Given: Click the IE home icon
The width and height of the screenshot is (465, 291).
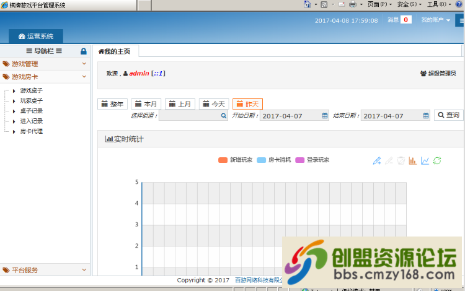Looking at the screenshot, I should point(308,4).
